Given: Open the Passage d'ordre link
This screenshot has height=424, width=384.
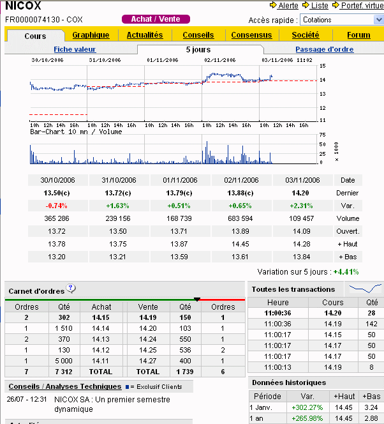Looking at the screenshot, I should click(x=324, y=49).
